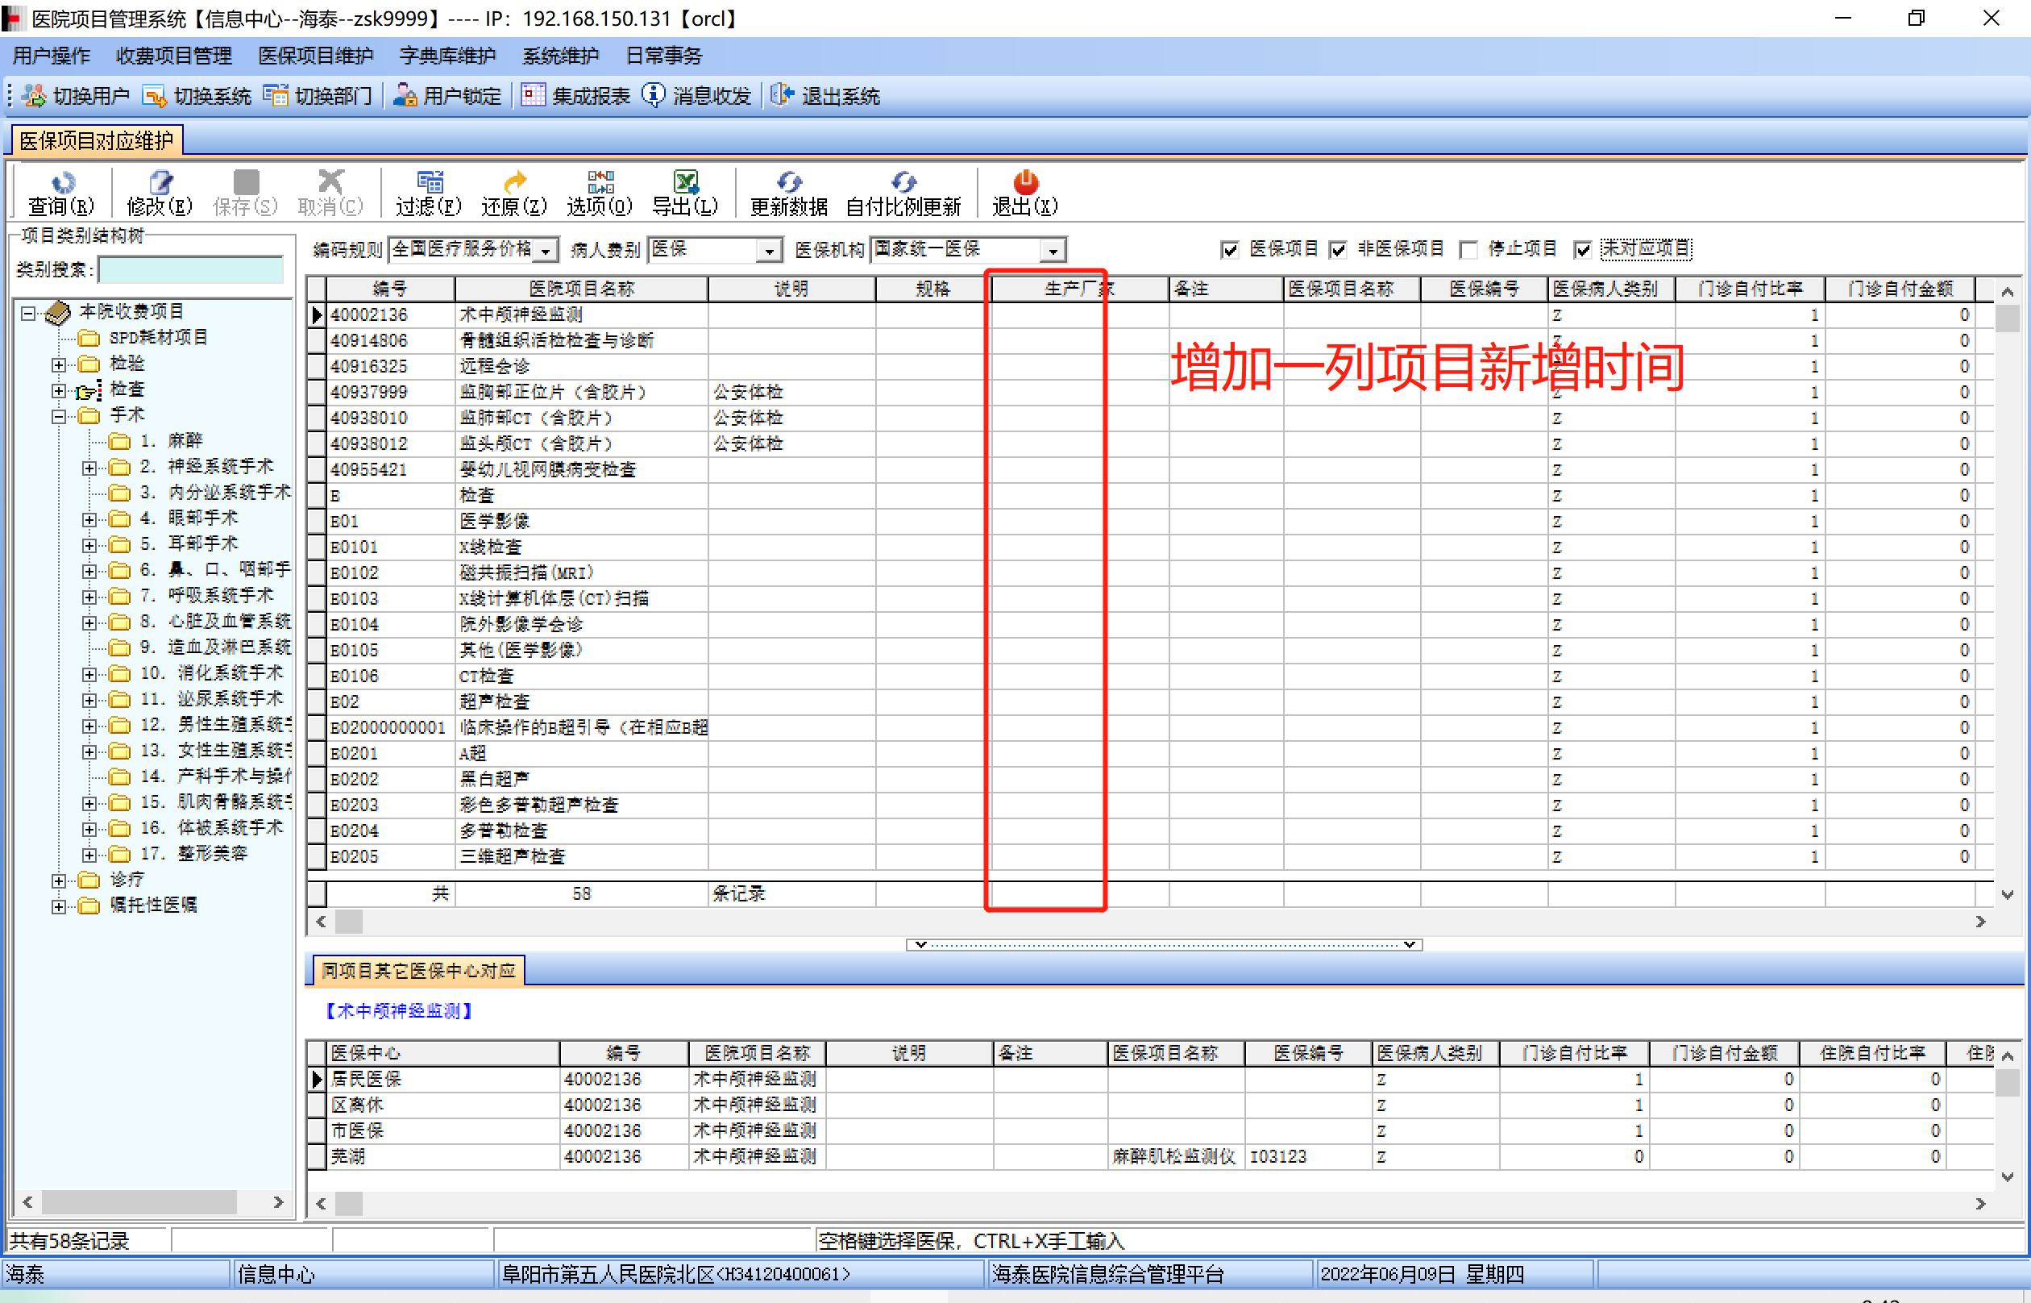
Task: Click the 更新数据 refresh icon
Action: (788, 183)
